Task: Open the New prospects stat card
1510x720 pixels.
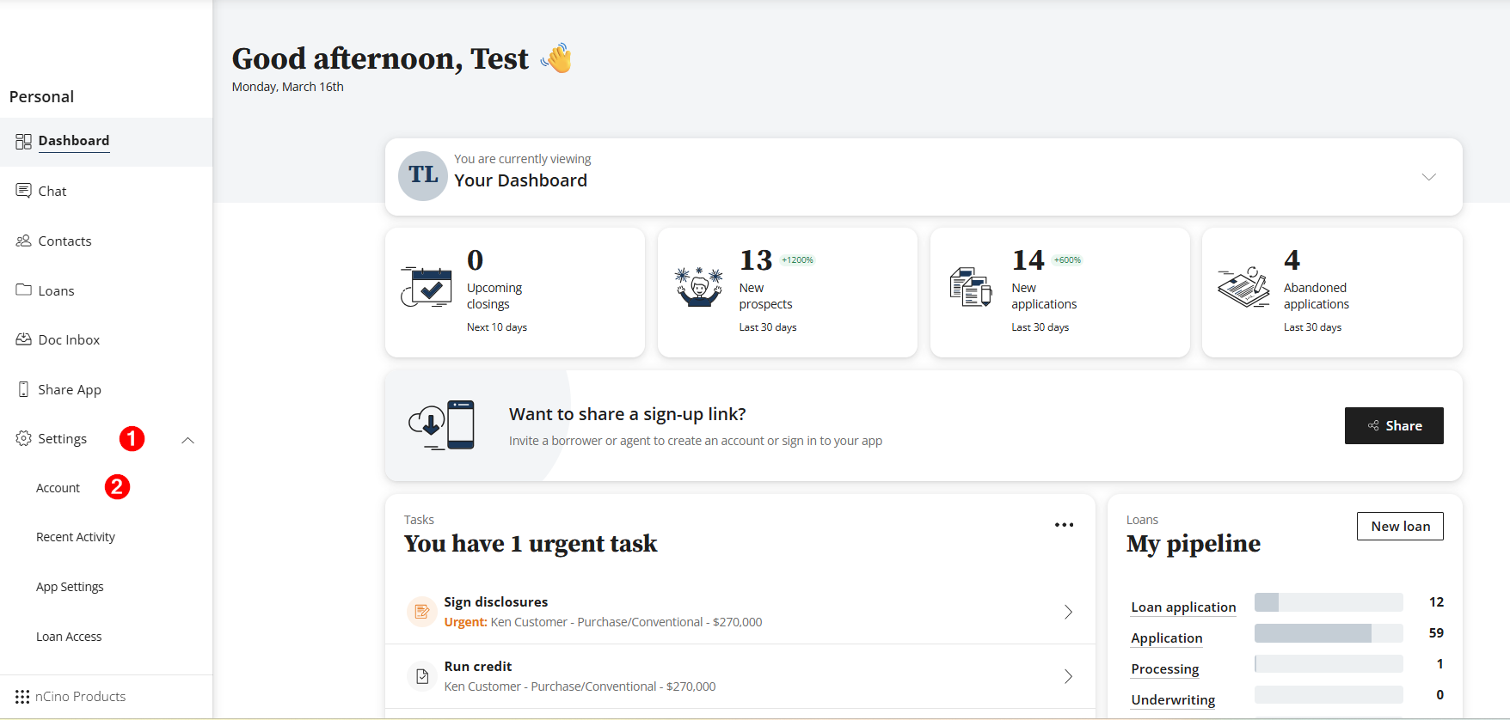Action: 787,292
